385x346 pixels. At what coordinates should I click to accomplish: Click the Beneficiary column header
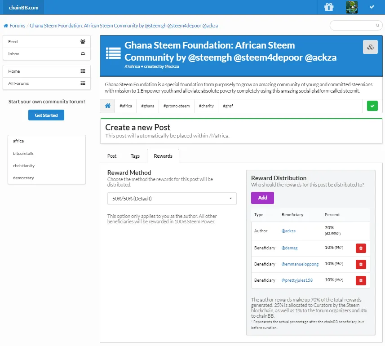(292, 215)
